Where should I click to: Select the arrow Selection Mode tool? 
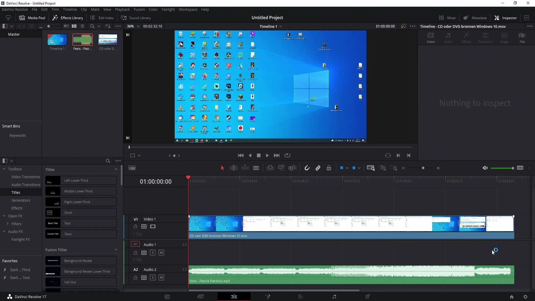(x=222, y=168)
